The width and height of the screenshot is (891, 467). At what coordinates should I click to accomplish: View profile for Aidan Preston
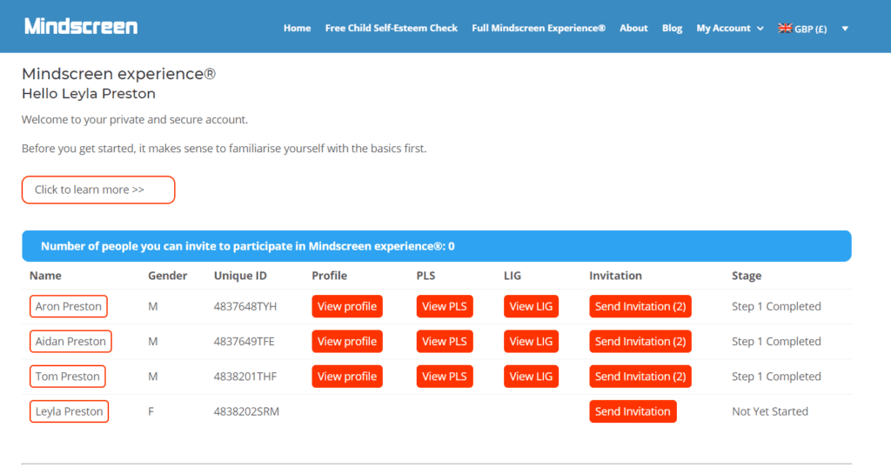346,342
